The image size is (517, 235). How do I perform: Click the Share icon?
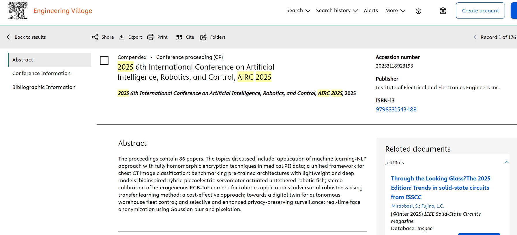click(95, 37)
